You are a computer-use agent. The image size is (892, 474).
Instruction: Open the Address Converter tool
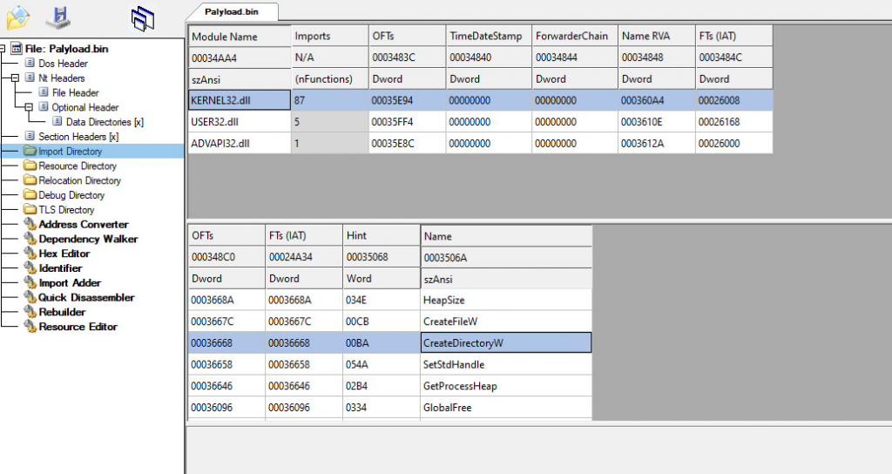pos(83,224)
